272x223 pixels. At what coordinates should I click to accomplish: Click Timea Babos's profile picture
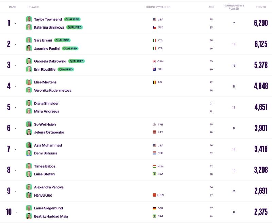(x=29, y=166)
